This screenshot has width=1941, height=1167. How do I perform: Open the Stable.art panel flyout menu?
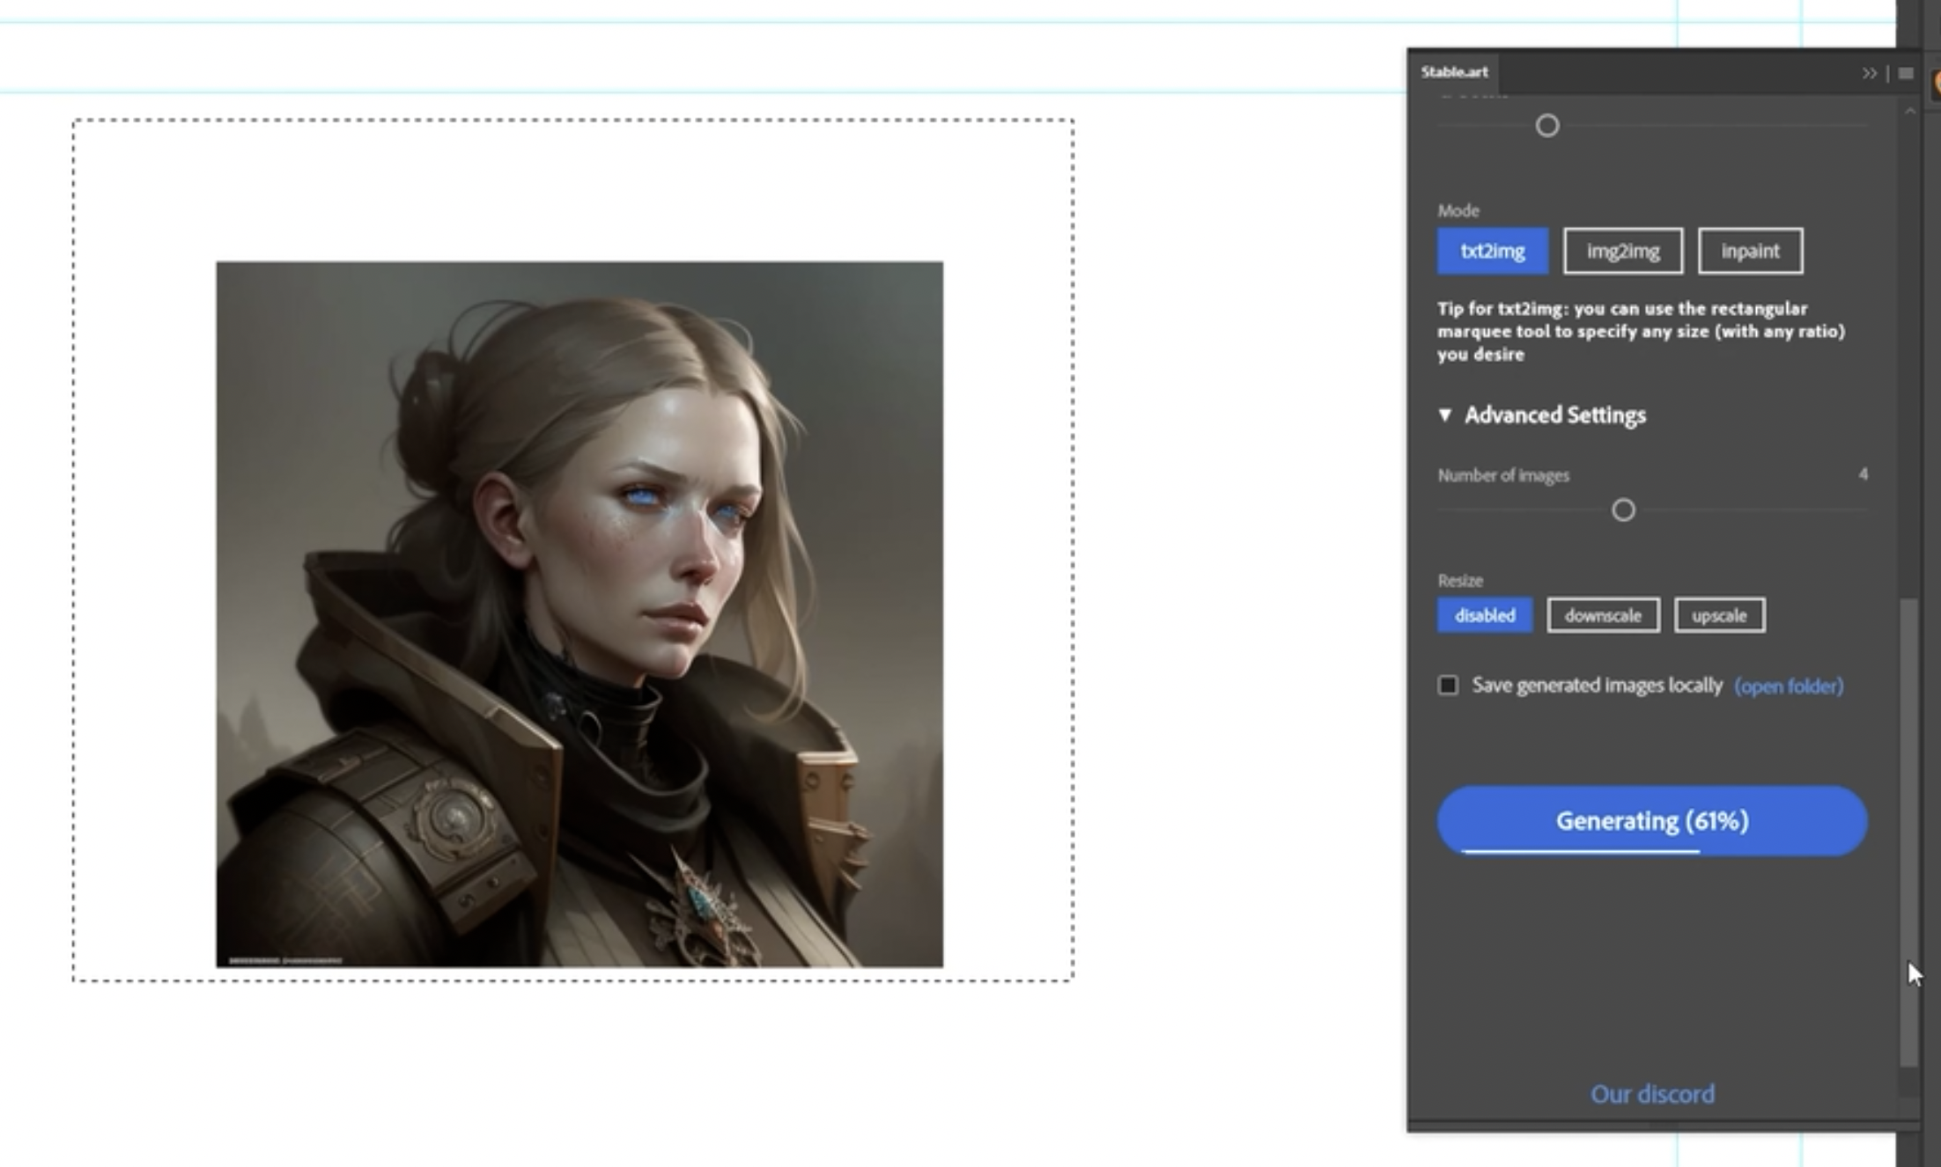point(1906,73)
